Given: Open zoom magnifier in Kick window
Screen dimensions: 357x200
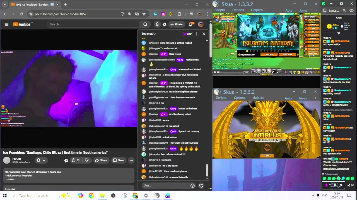Looking at the screenshot, I should coord(344,11).
